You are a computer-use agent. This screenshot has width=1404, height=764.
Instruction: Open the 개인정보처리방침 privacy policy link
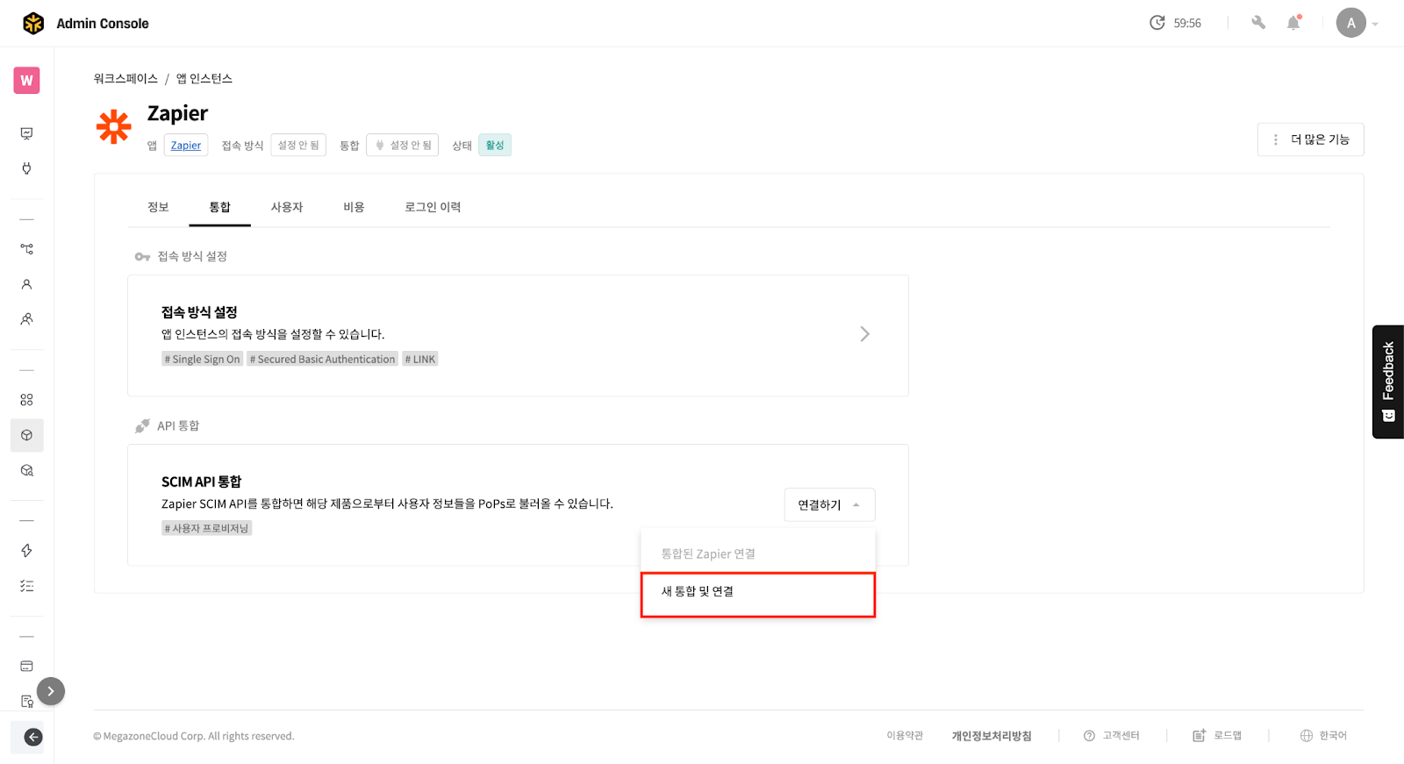click(x=992, y=736)
